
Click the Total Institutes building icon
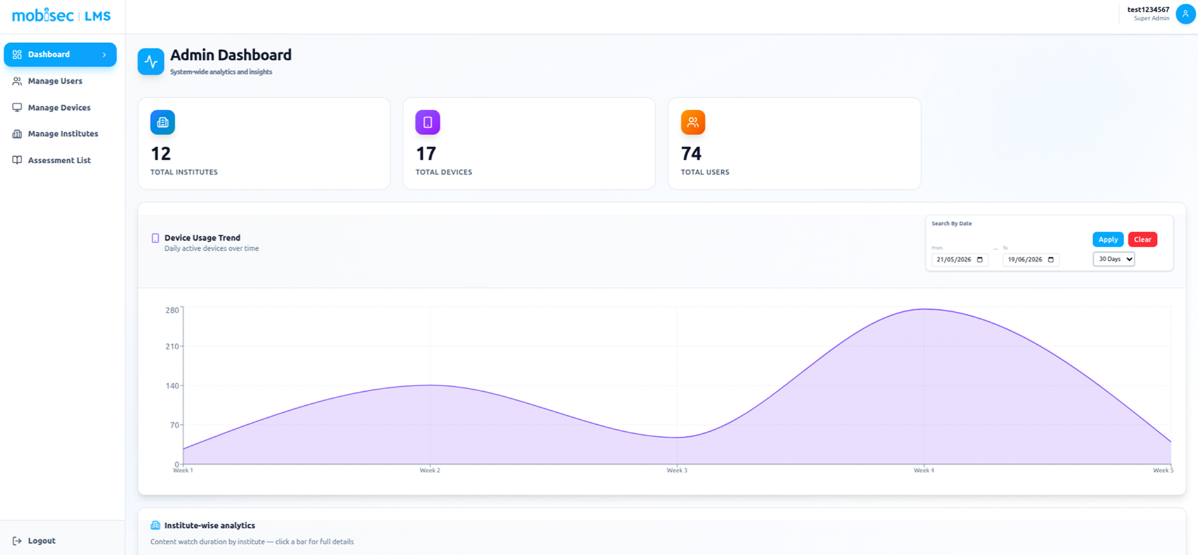[163, 122]
